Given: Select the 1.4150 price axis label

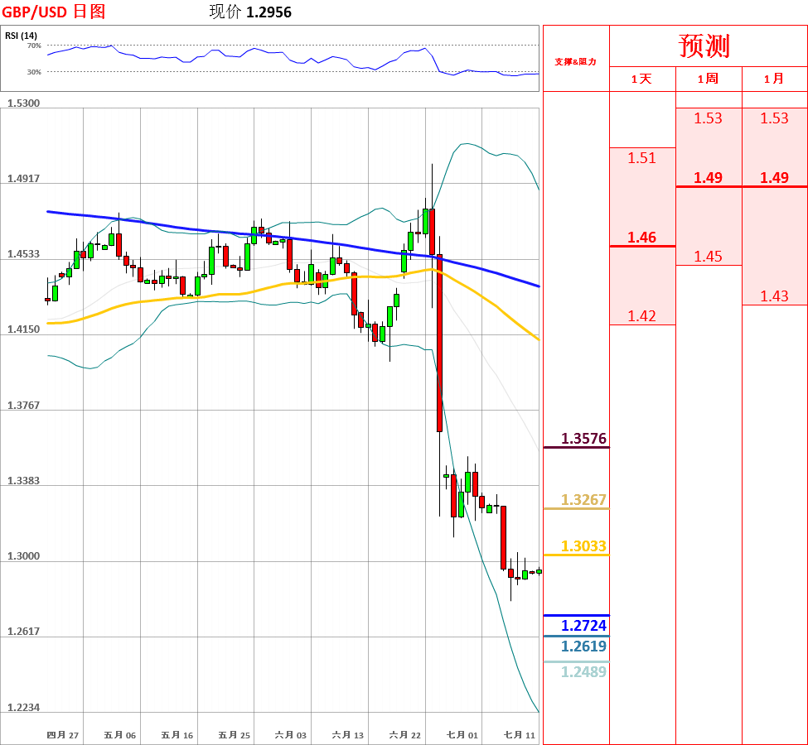Looking at the screenshot, I should pyautogui.click(x=24, y=329).
